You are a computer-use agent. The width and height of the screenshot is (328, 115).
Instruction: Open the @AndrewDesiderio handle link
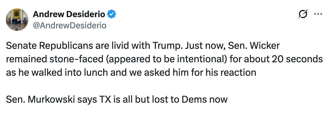[70, 26]
